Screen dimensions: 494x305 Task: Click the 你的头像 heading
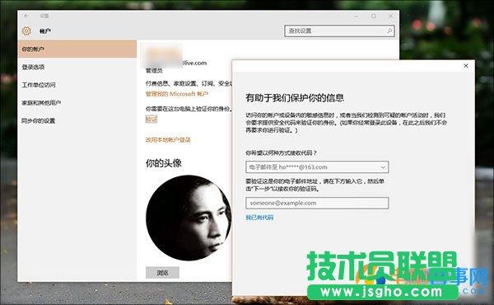[163, 163]
